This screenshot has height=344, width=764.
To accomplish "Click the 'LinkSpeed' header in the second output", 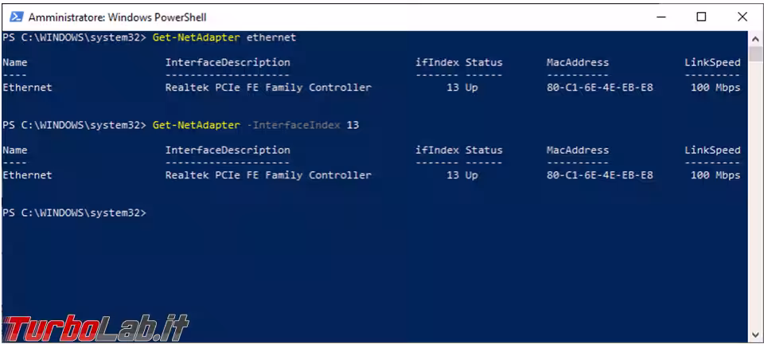I will pyautogui.click(x=712, y=150).
